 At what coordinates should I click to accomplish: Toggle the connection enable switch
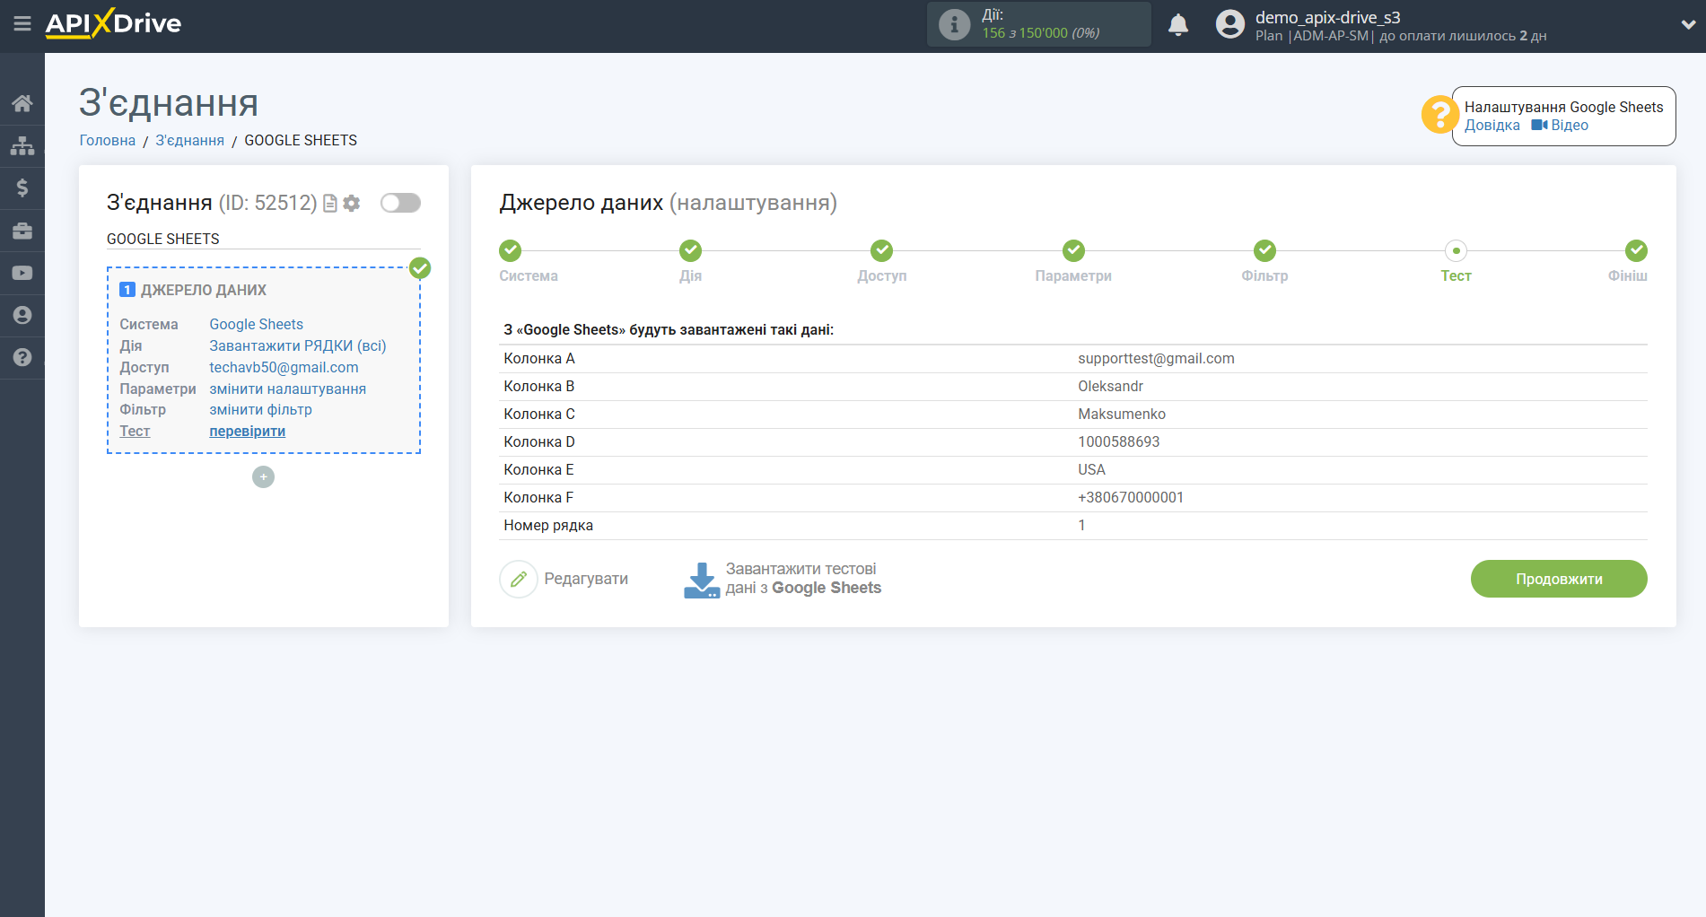click(400, 203)
